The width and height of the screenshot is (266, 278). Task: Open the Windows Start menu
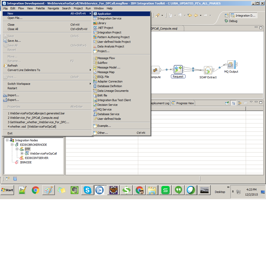7,190
